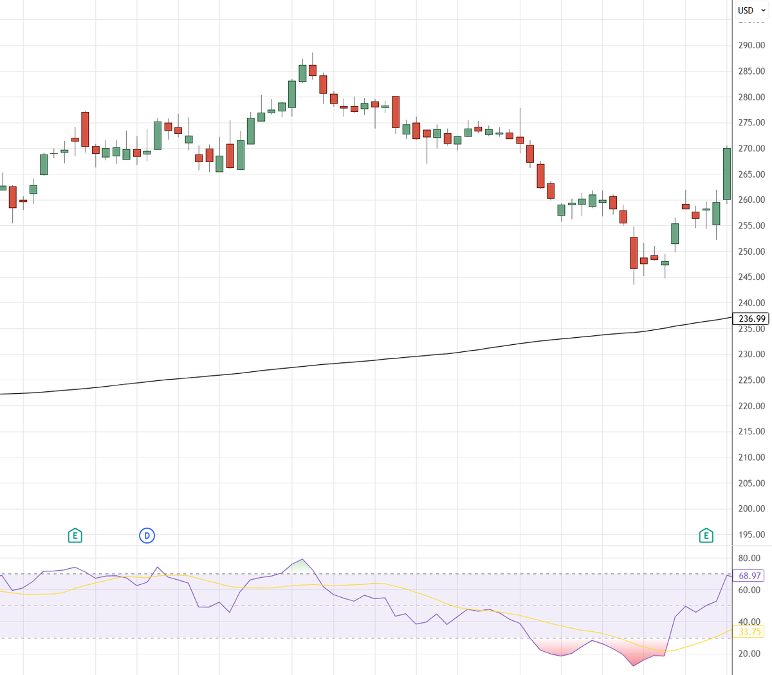Click the 290.00 price axis label
The height and width of the screenshot is (675, 772).
(x=751, y=46)
